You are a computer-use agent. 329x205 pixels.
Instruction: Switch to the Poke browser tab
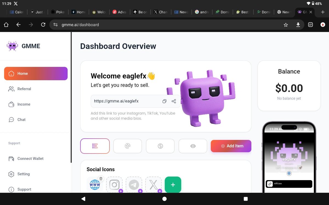point(58,12)
